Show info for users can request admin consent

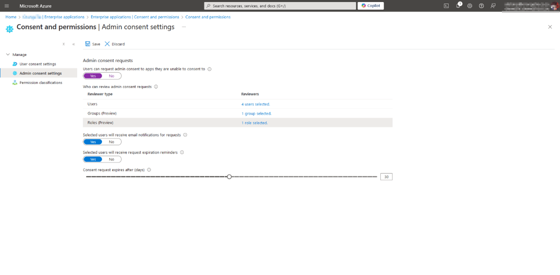click(210, 69)
